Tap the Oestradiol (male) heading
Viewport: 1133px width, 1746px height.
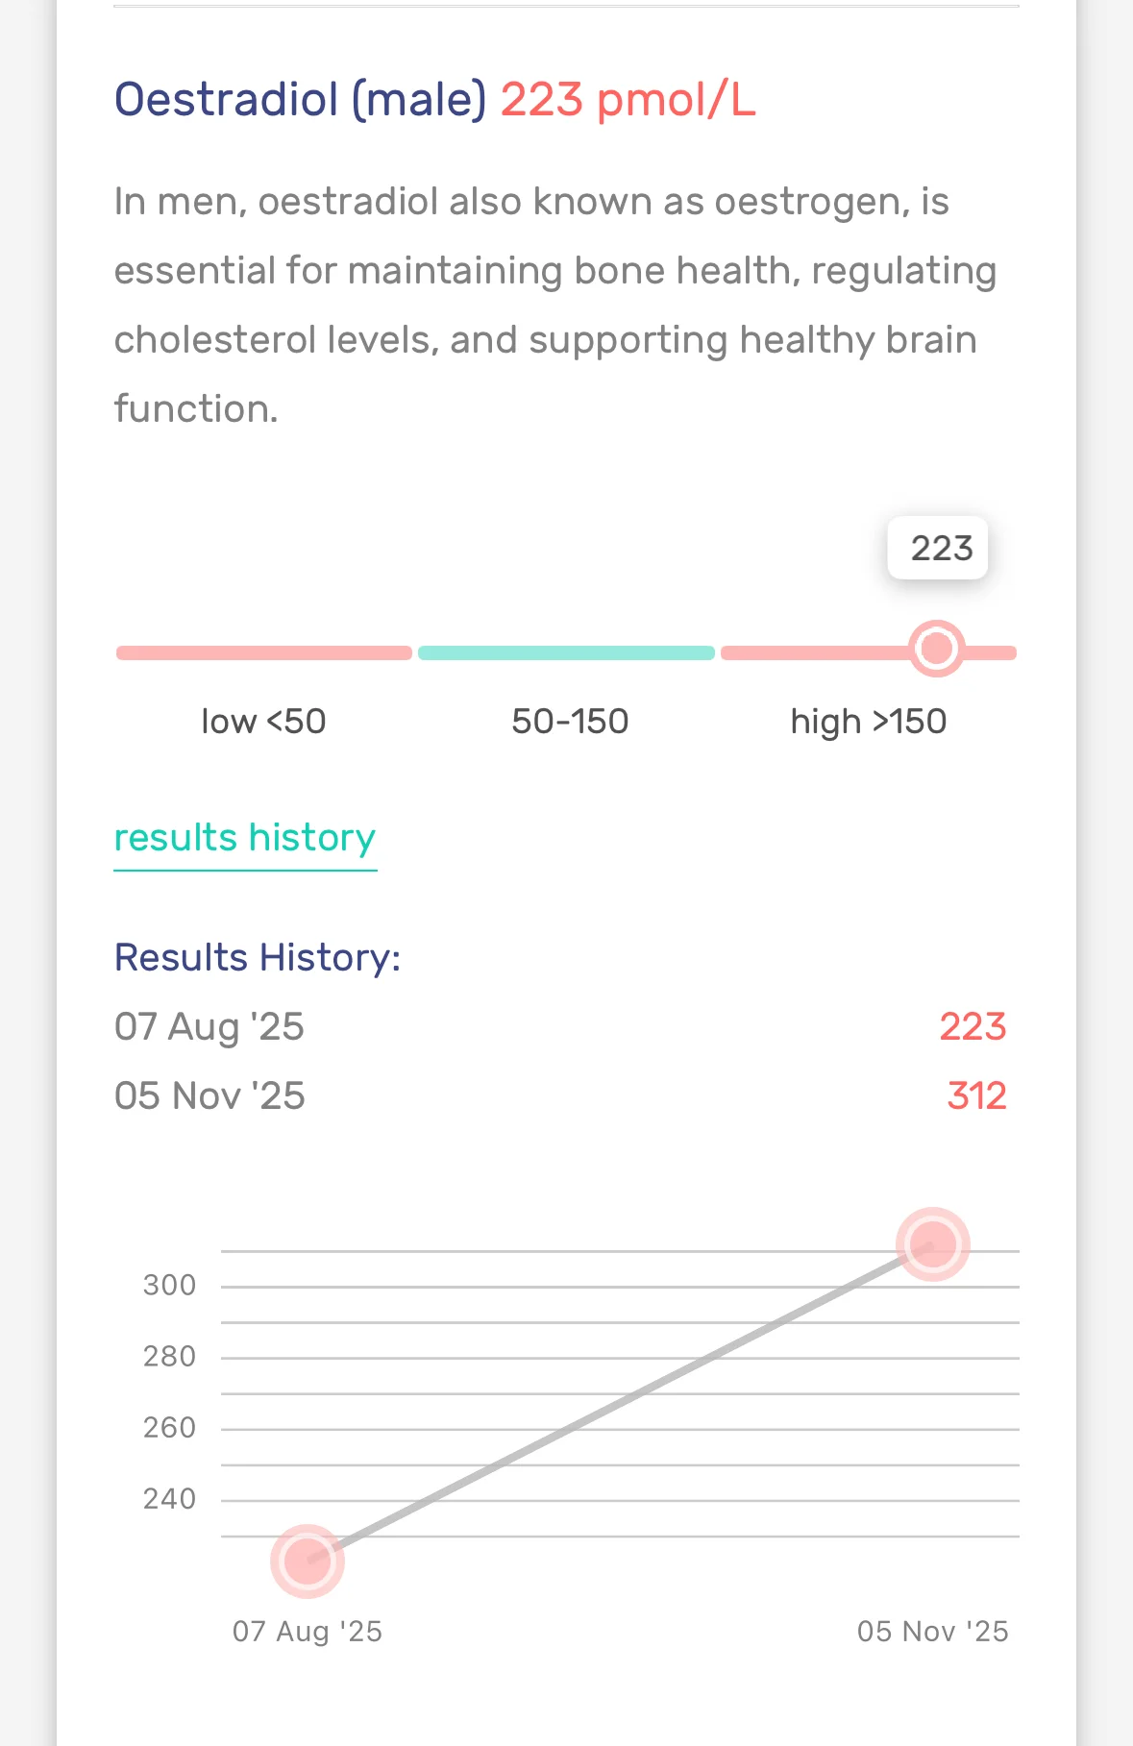301,100
